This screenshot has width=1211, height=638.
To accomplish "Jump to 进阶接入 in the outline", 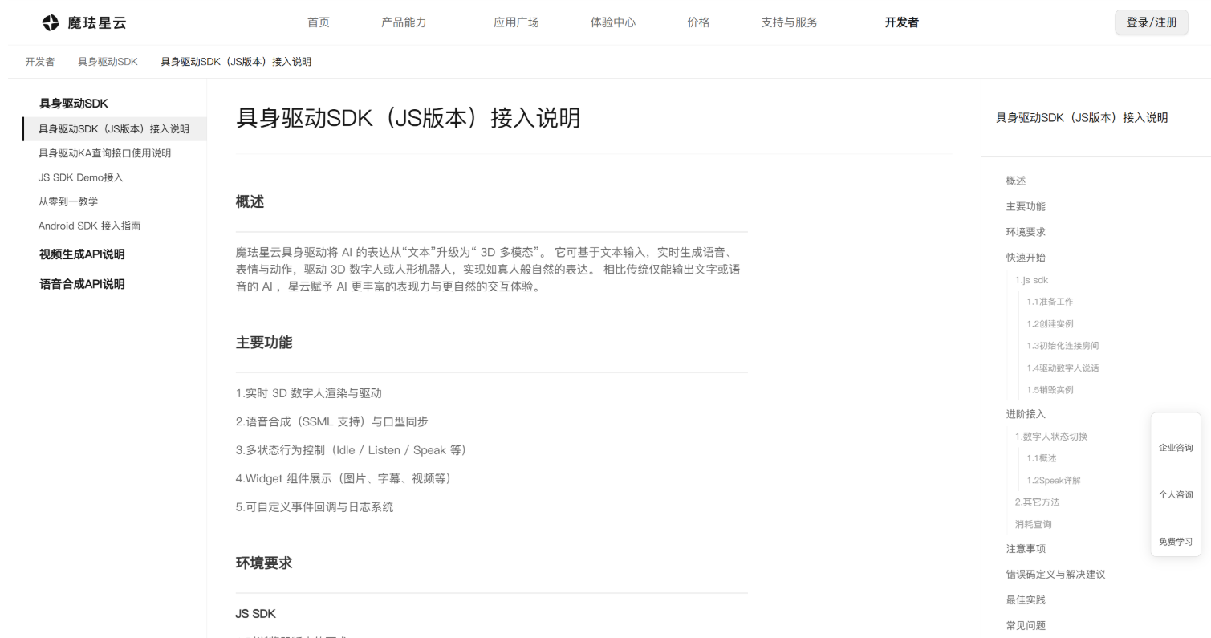I will coord(1026,414).
